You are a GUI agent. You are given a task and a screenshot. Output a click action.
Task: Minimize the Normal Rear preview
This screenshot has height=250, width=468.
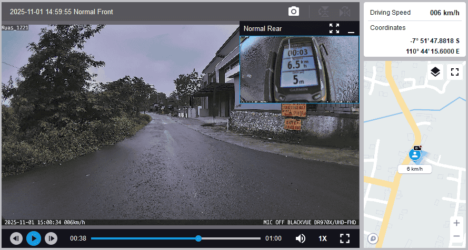pos(351,29)
